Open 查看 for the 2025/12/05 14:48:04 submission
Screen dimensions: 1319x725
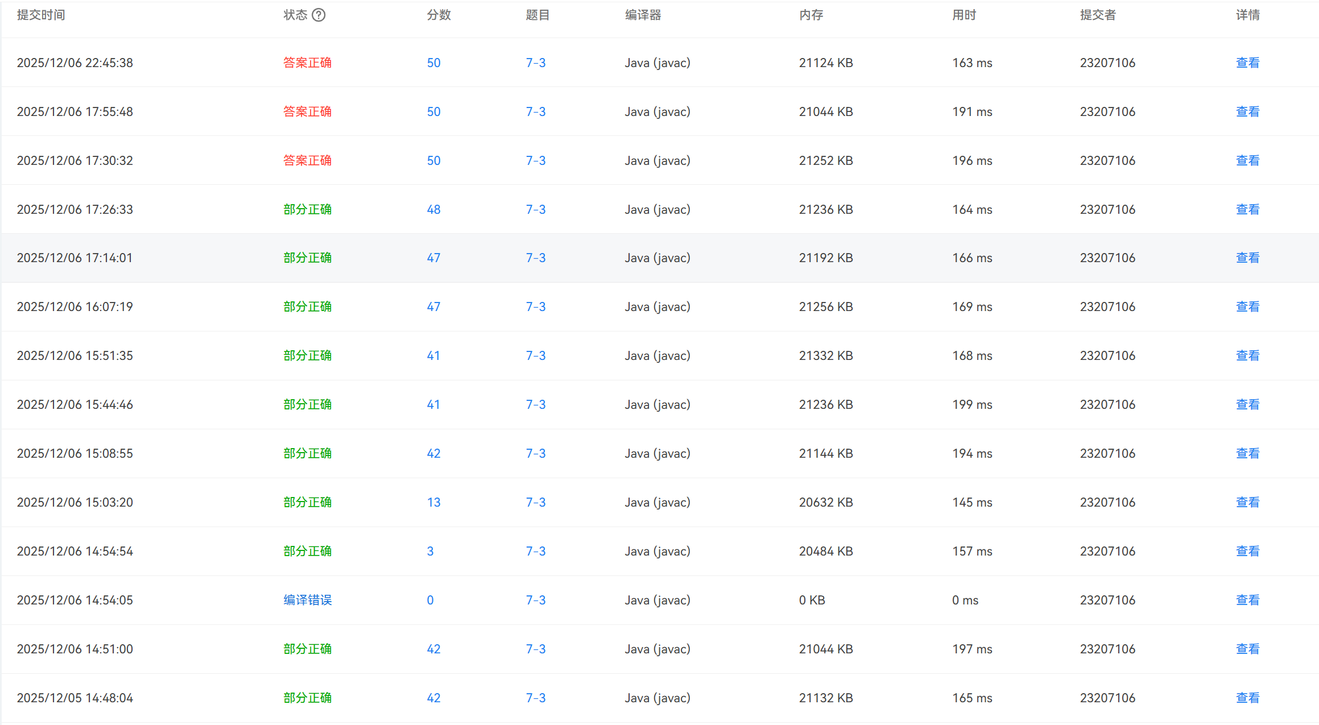click(x=1247, y=698)
